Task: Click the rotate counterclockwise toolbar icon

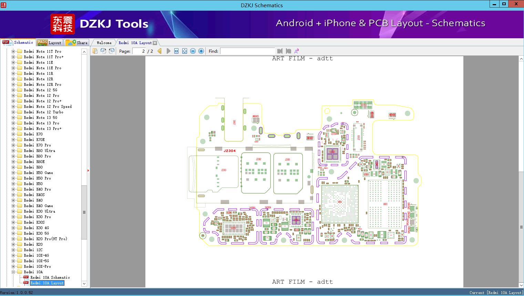Action: [x=103, y=51]
